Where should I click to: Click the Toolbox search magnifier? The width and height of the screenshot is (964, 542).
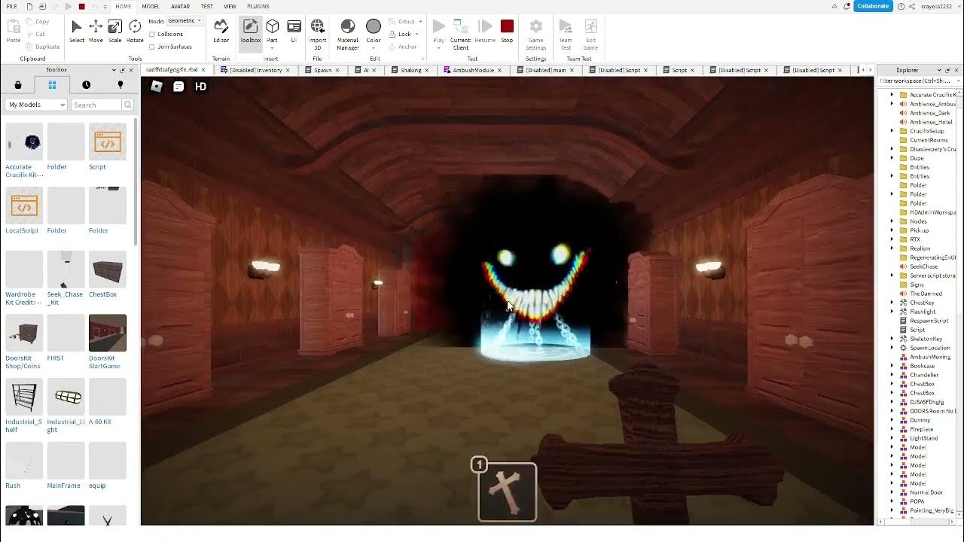(128, 105)
